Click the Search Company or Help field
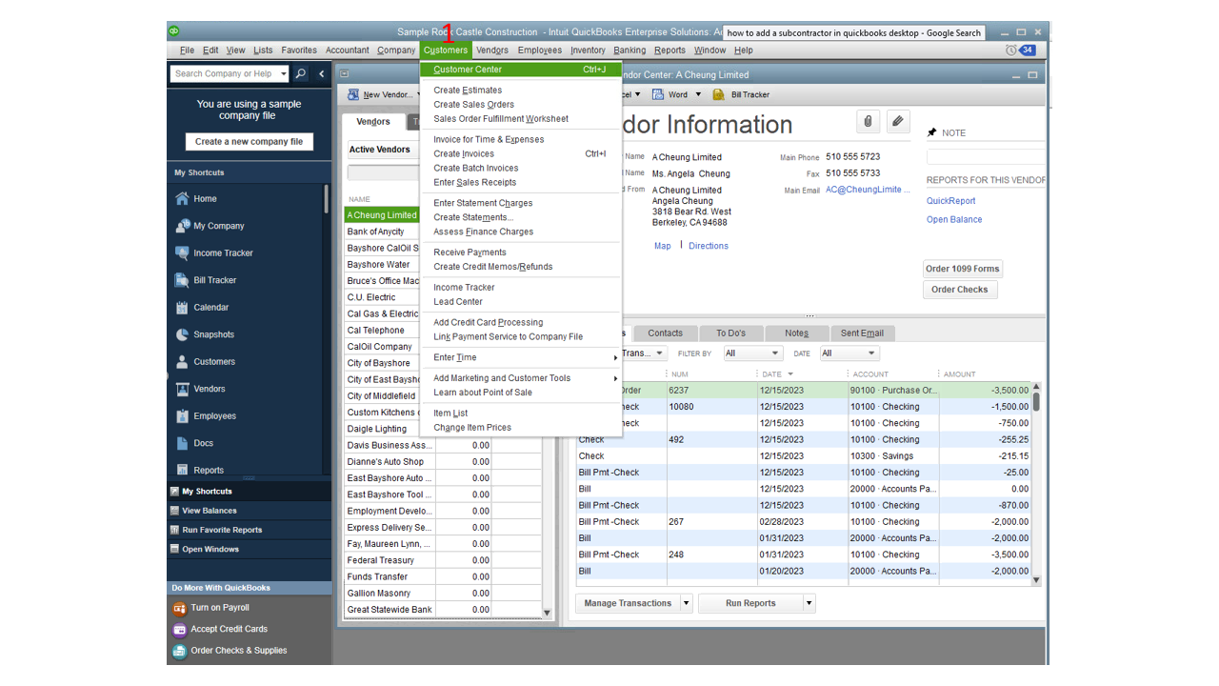The height and width of the screenshot is (686, 1219). [x=224, y=73]
